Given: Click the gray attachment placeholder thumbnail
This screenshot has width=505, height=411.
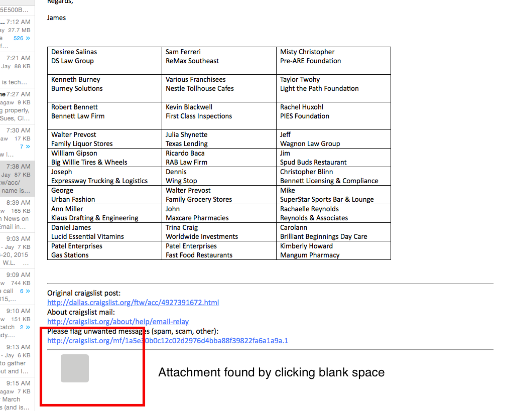Looking at the screenshot, I should 75,368.
